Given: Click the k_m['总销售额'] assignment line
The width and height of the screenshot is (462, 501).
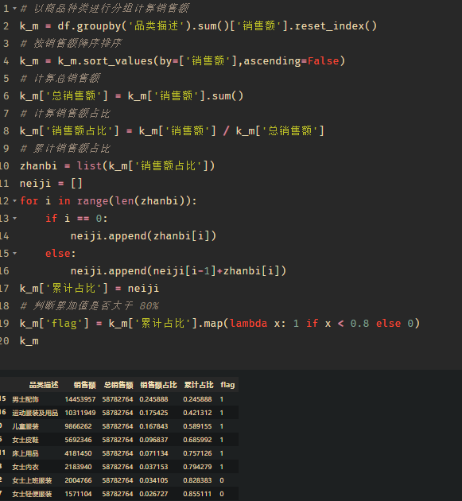Looking at the screenshot, I should 131,96.
